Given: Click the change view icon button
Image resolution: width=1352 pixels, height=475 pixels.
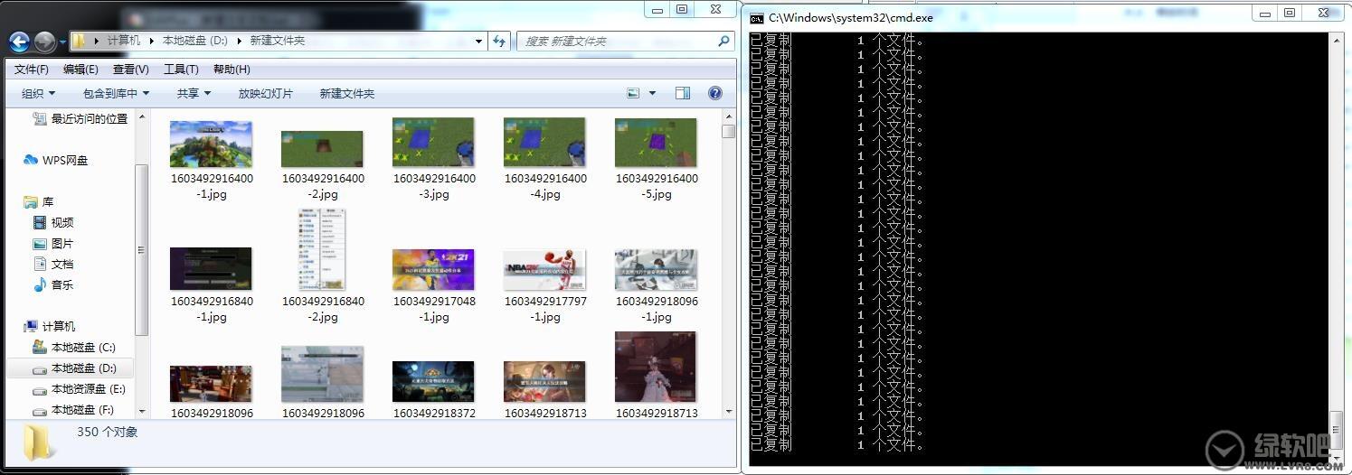Looking at the screenshot, I should [634, 93].
